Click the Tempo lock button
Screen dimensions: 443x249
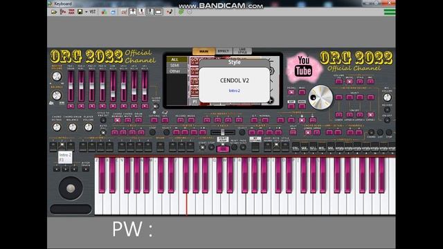pos(302,120)
